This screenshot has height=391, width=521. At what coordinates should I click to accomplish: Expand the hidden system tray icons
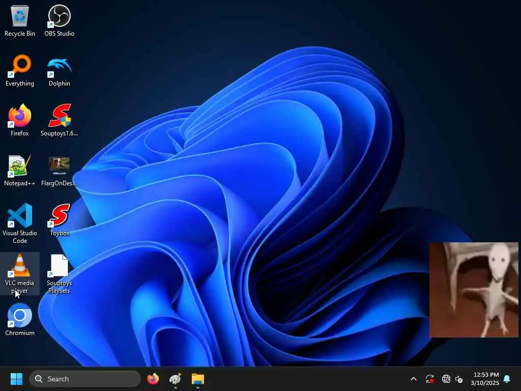(413, 379)
